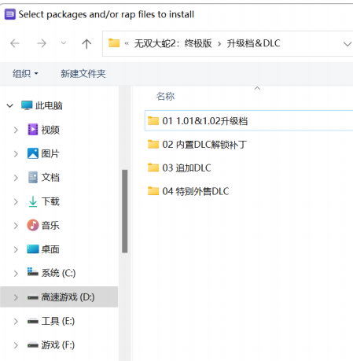Click folder icon of 04 特别外售DLC

pyautogui.click(x=153, y=191)
